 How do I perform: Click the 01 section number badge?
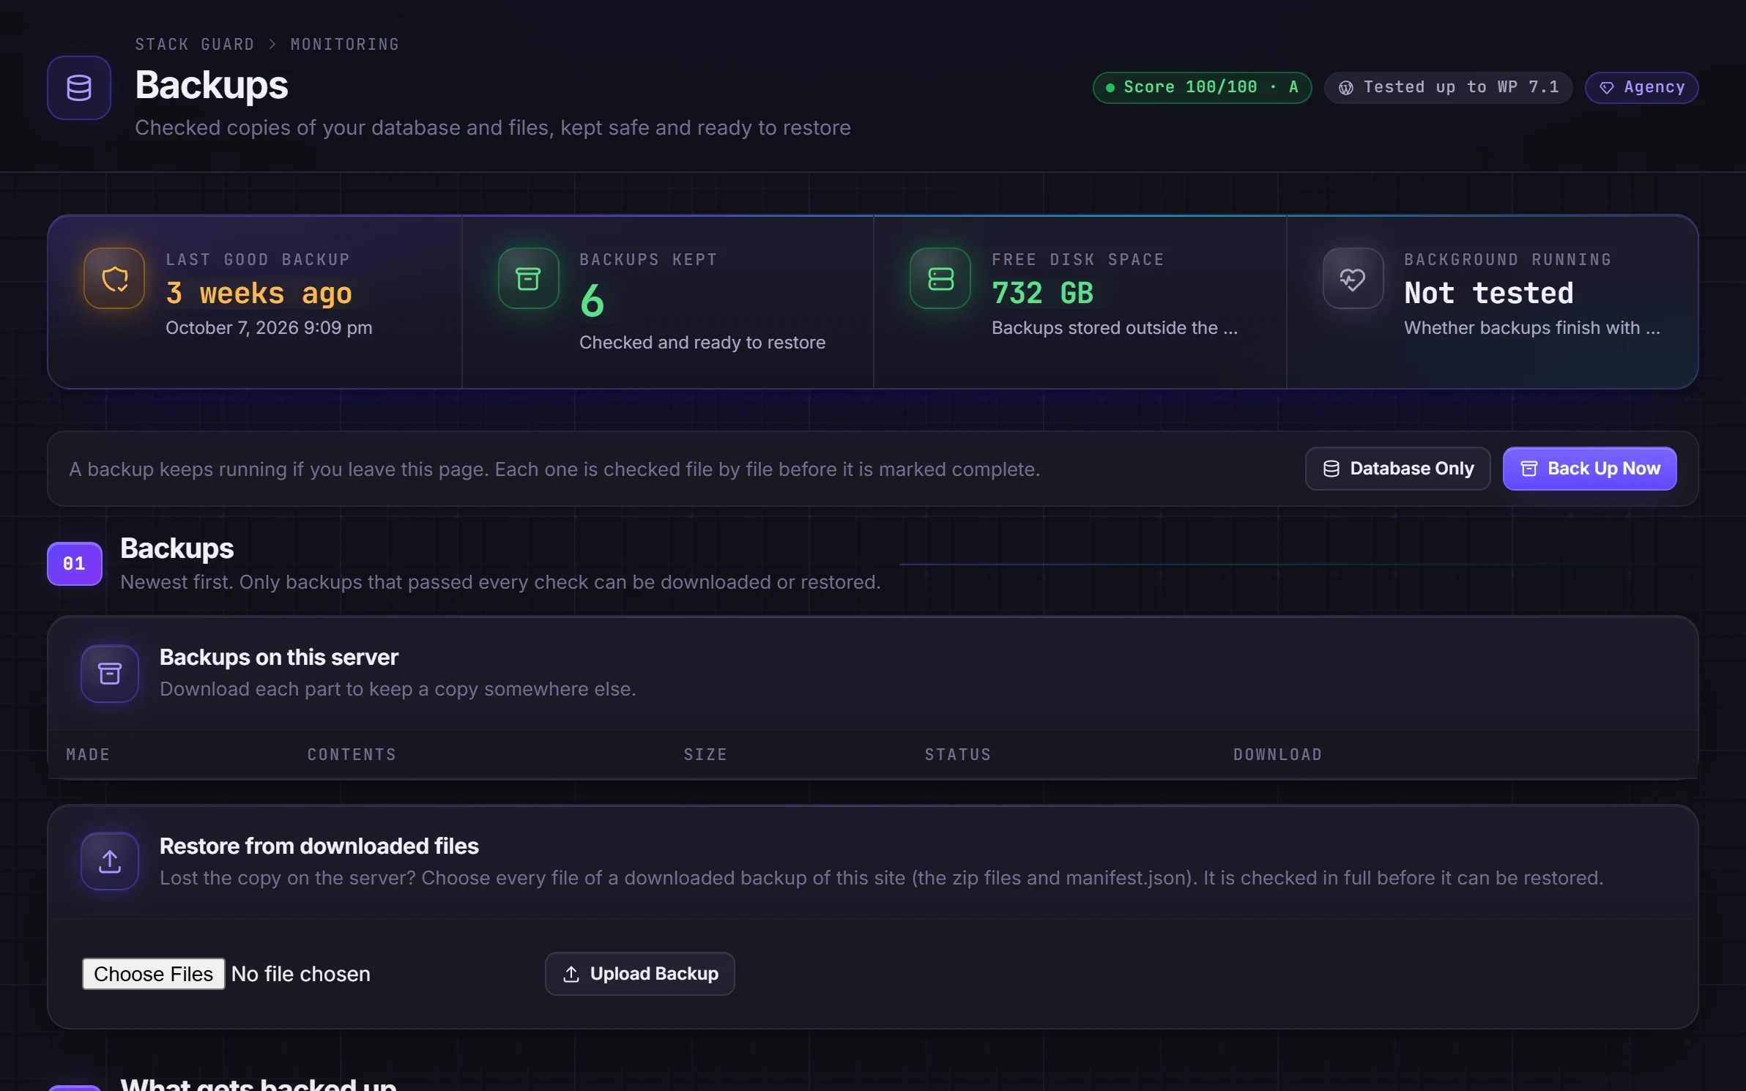click(x=74, y=563)
